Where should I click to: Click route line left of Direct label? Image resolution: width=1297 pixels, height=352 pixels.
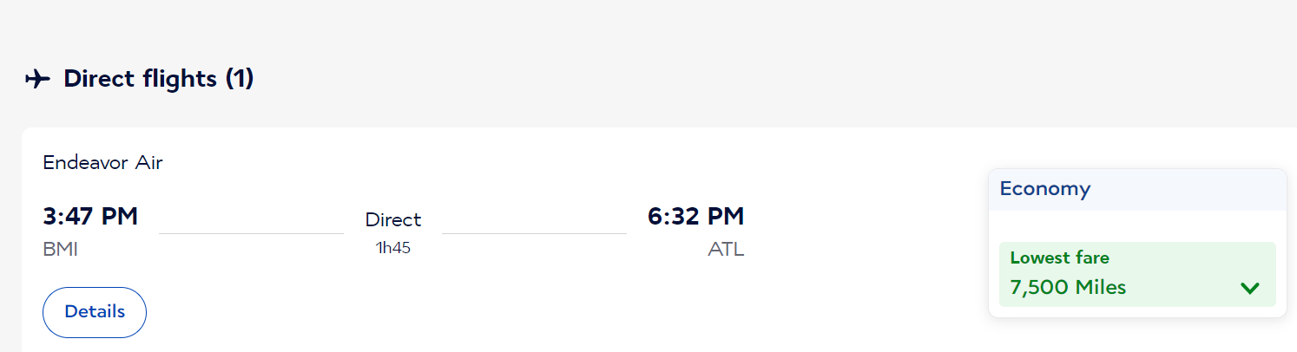(251, 233)
